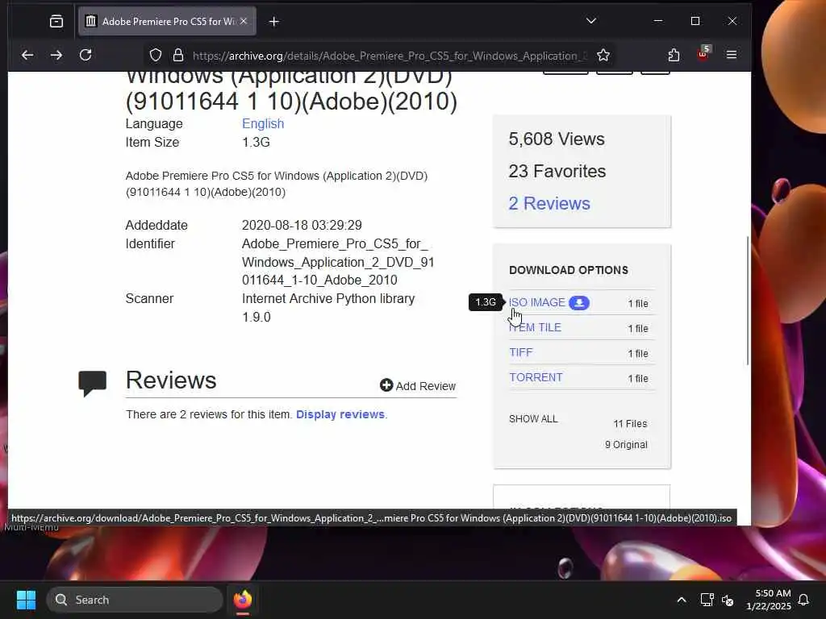Bookmark this page with the star icon
The width and height of the screenshot is (826, 619).
[603, 55]
